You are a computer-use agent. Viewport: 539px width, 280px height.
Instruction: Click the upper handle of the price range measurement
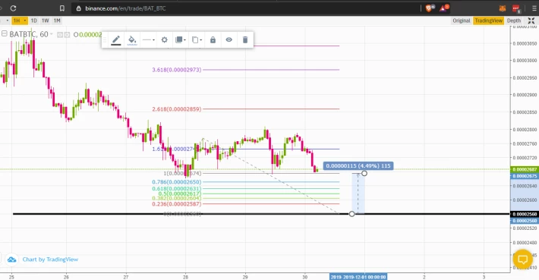(x=364, y=173)
